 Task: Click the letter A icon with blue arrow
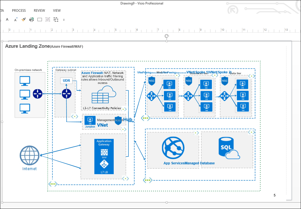pos(16,19)
